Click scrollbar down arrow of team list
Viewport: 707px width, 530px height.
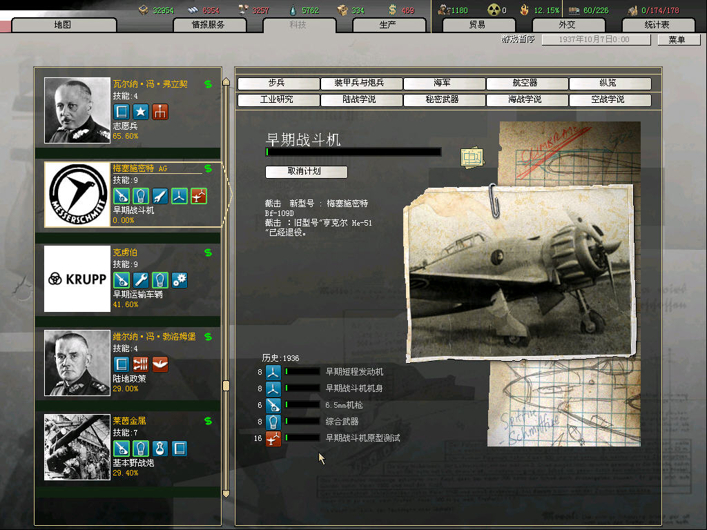point(226,494)
